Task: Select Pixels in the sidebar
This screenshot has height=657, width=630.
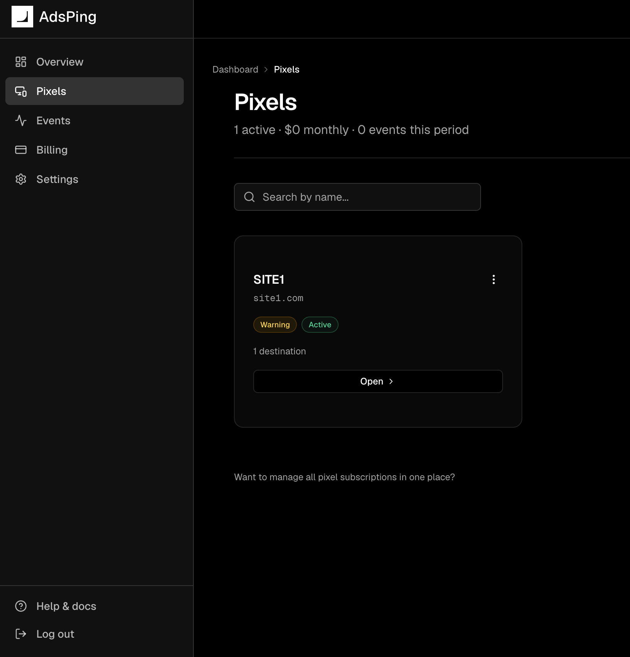Action: click(95, 91)
